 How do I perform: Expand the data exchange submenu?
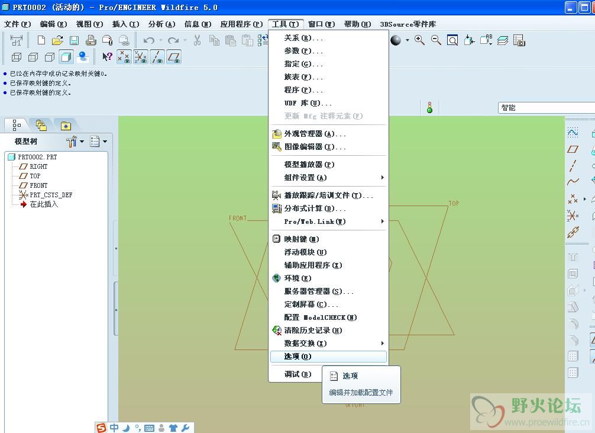(x=329, y=344)
